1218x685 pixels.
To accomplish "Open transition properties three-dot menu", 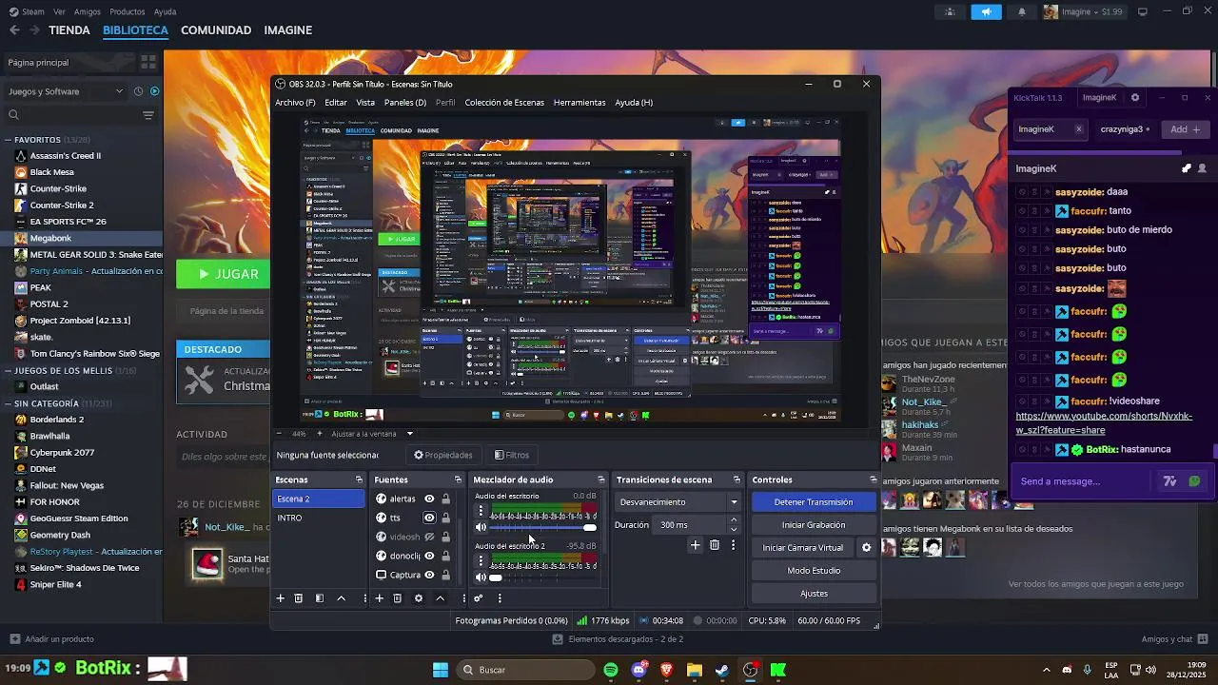I will point(733,545).
